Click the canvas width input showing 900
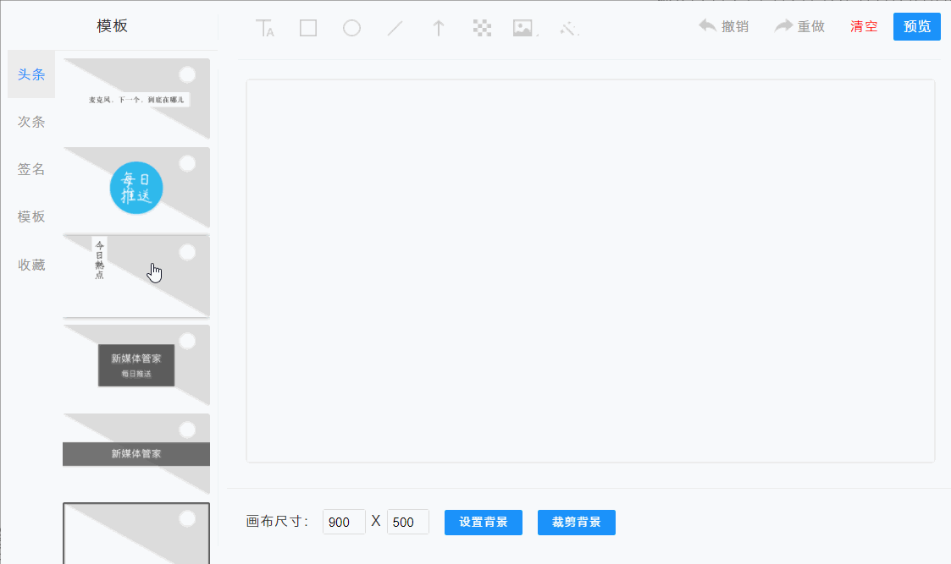The image size is (951, 564). coord(343,522)
